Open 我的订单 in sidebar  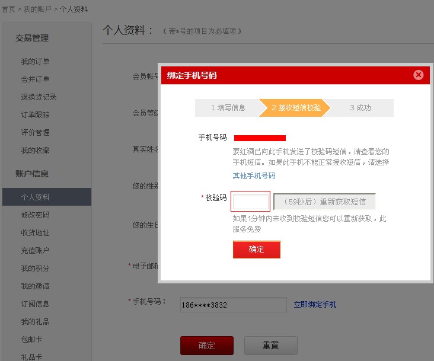[36, 62]
